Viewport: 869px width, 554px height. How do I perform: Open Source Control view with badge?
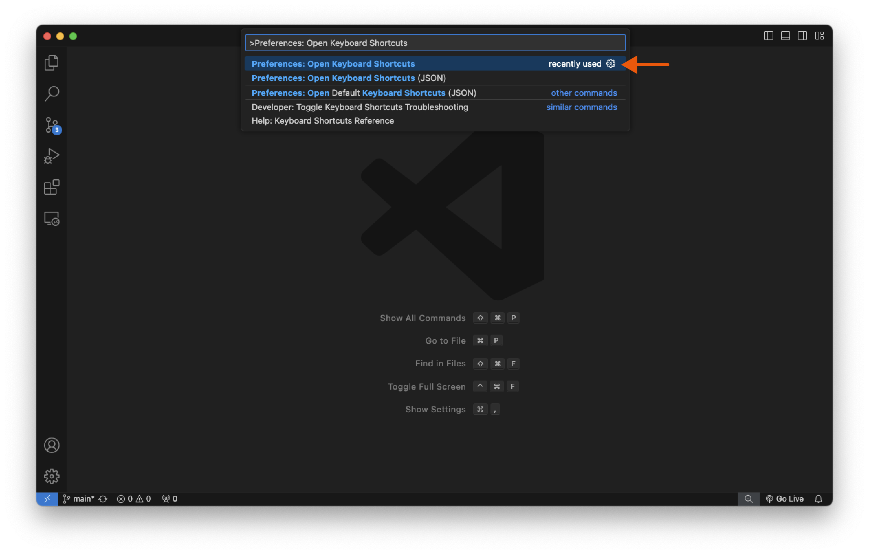coord(52,125)
